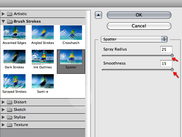Expand the Sketch filter folder
This screenshot has height=137, width=182.
[x=3, y=110]
